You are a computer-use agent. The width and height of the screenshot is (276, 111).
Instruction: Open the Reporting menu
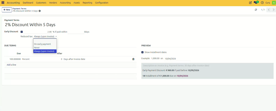pyautogui.click(x=87, y=3)
